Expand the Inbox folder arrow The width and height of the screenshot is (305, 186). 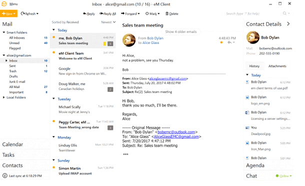tap(6, 60)
